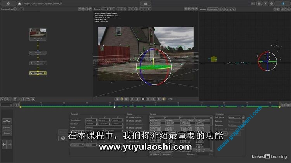Select the Orient Camera node
Viewport: 291px width, 163px height.
(x=38, y=73)
